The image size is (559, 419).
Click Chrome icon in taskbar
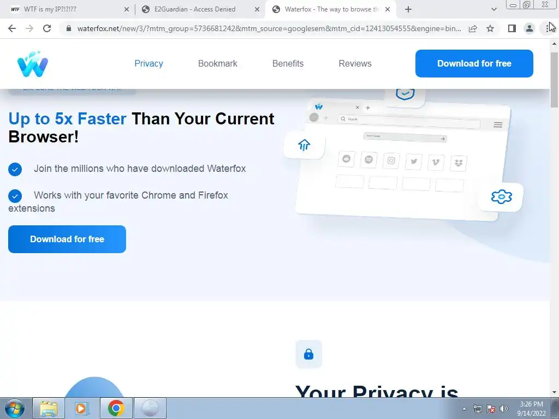pyautogui.click(x=116, y=408)
